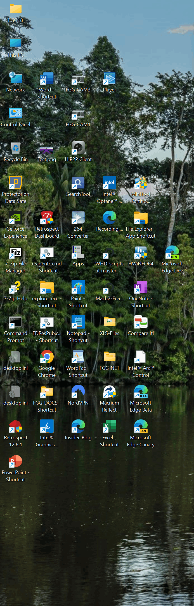
Task: Click the Recording Edge shortcut
Action: pos(110,217)
